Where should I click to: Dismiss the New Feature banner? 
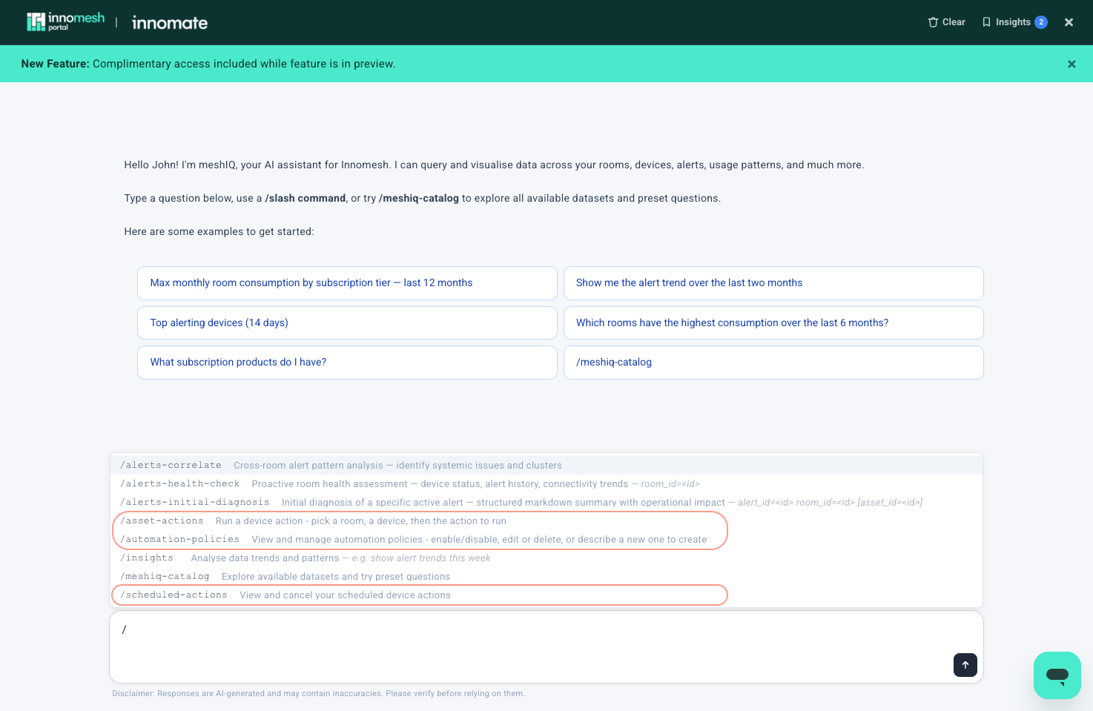point(1071,64)
